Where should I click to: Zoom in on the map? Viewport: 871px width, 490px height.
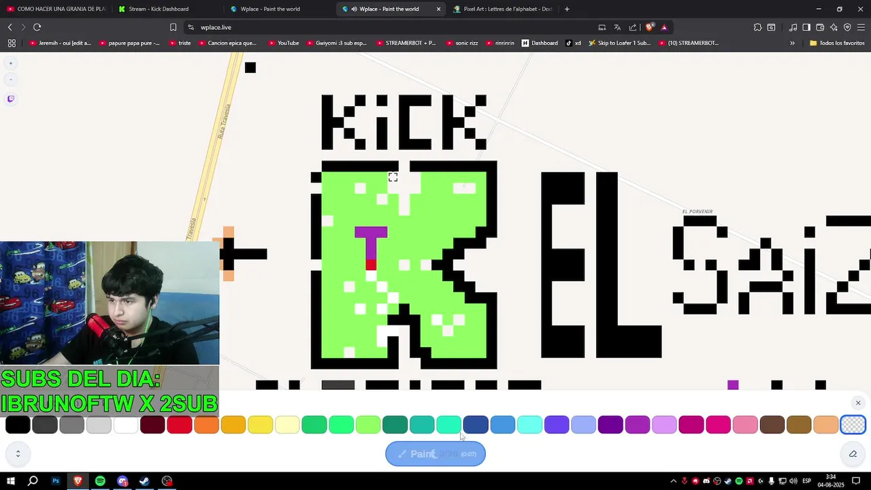click(x=10, y=63)
